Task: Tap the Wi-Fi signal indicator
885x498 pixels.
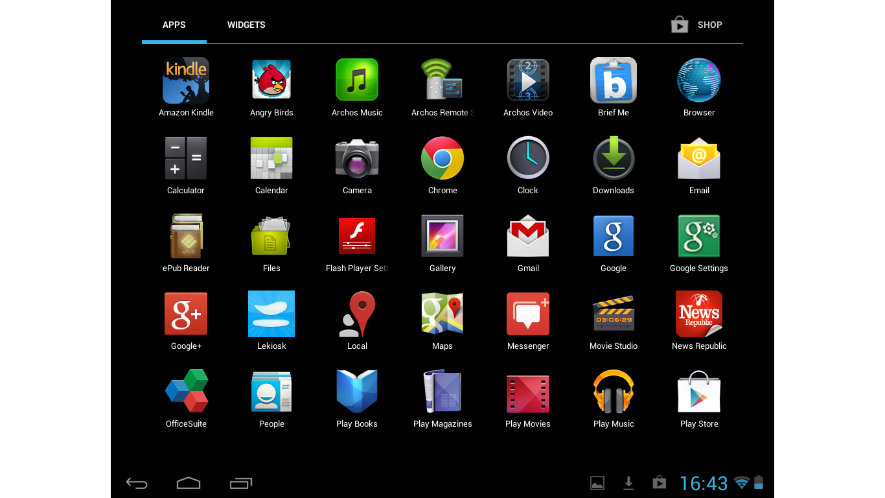Action: click(742, 482)
